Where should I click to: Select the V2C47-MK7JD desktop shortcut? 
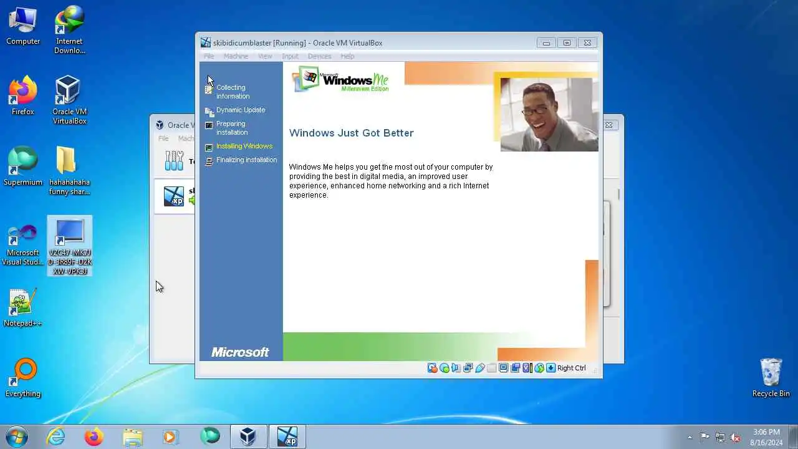click(69, 246)
